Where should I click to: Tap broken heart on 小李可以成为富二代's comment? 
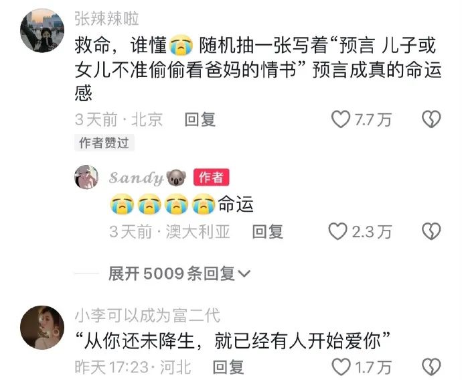pyautogui.click(x=431, y=367)
